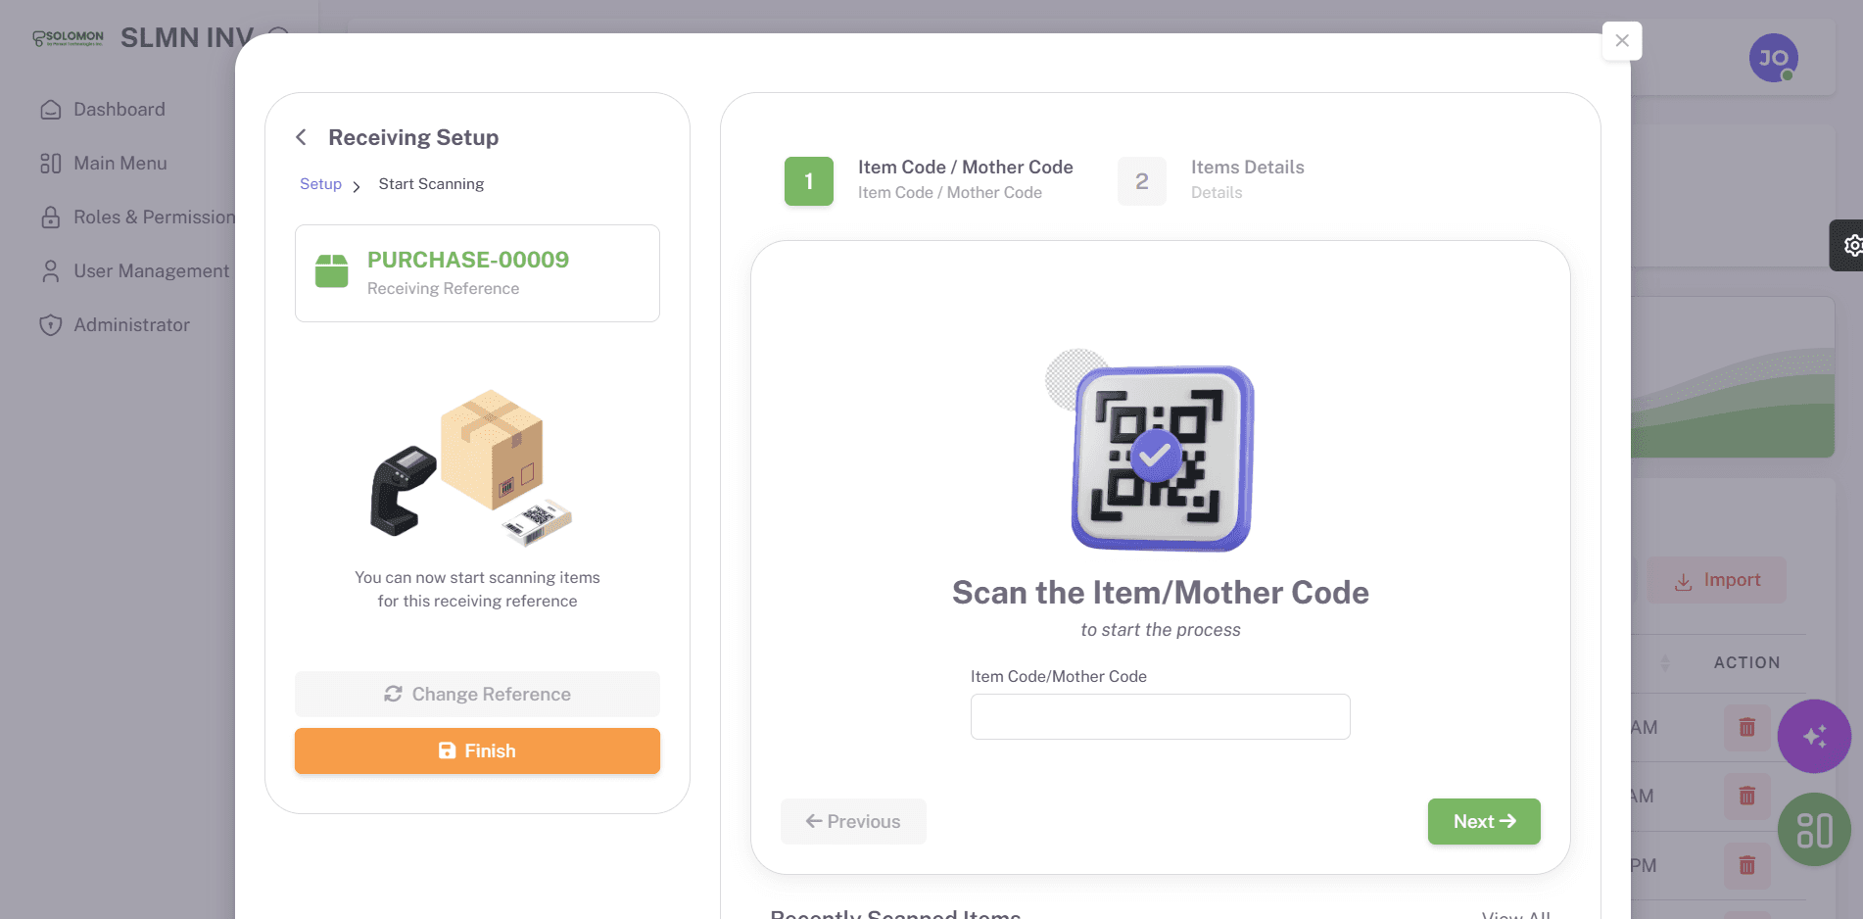The width and height of the screenshot is (1863, 919).
Task: Select step 1 Item Code / Mother Code
Action: pos(929,180)
